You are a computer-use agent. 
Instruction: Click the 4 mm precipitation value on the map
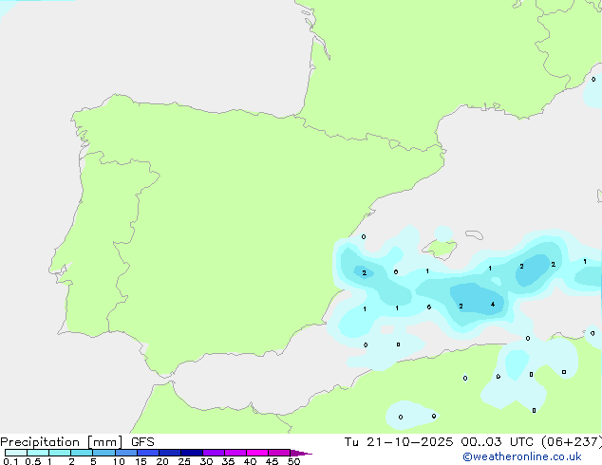[x=493, y=305]
